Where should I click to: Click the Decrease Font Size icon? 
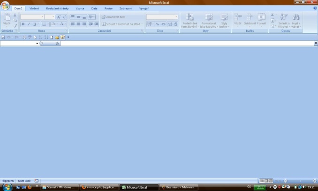(x=64, y=17)
